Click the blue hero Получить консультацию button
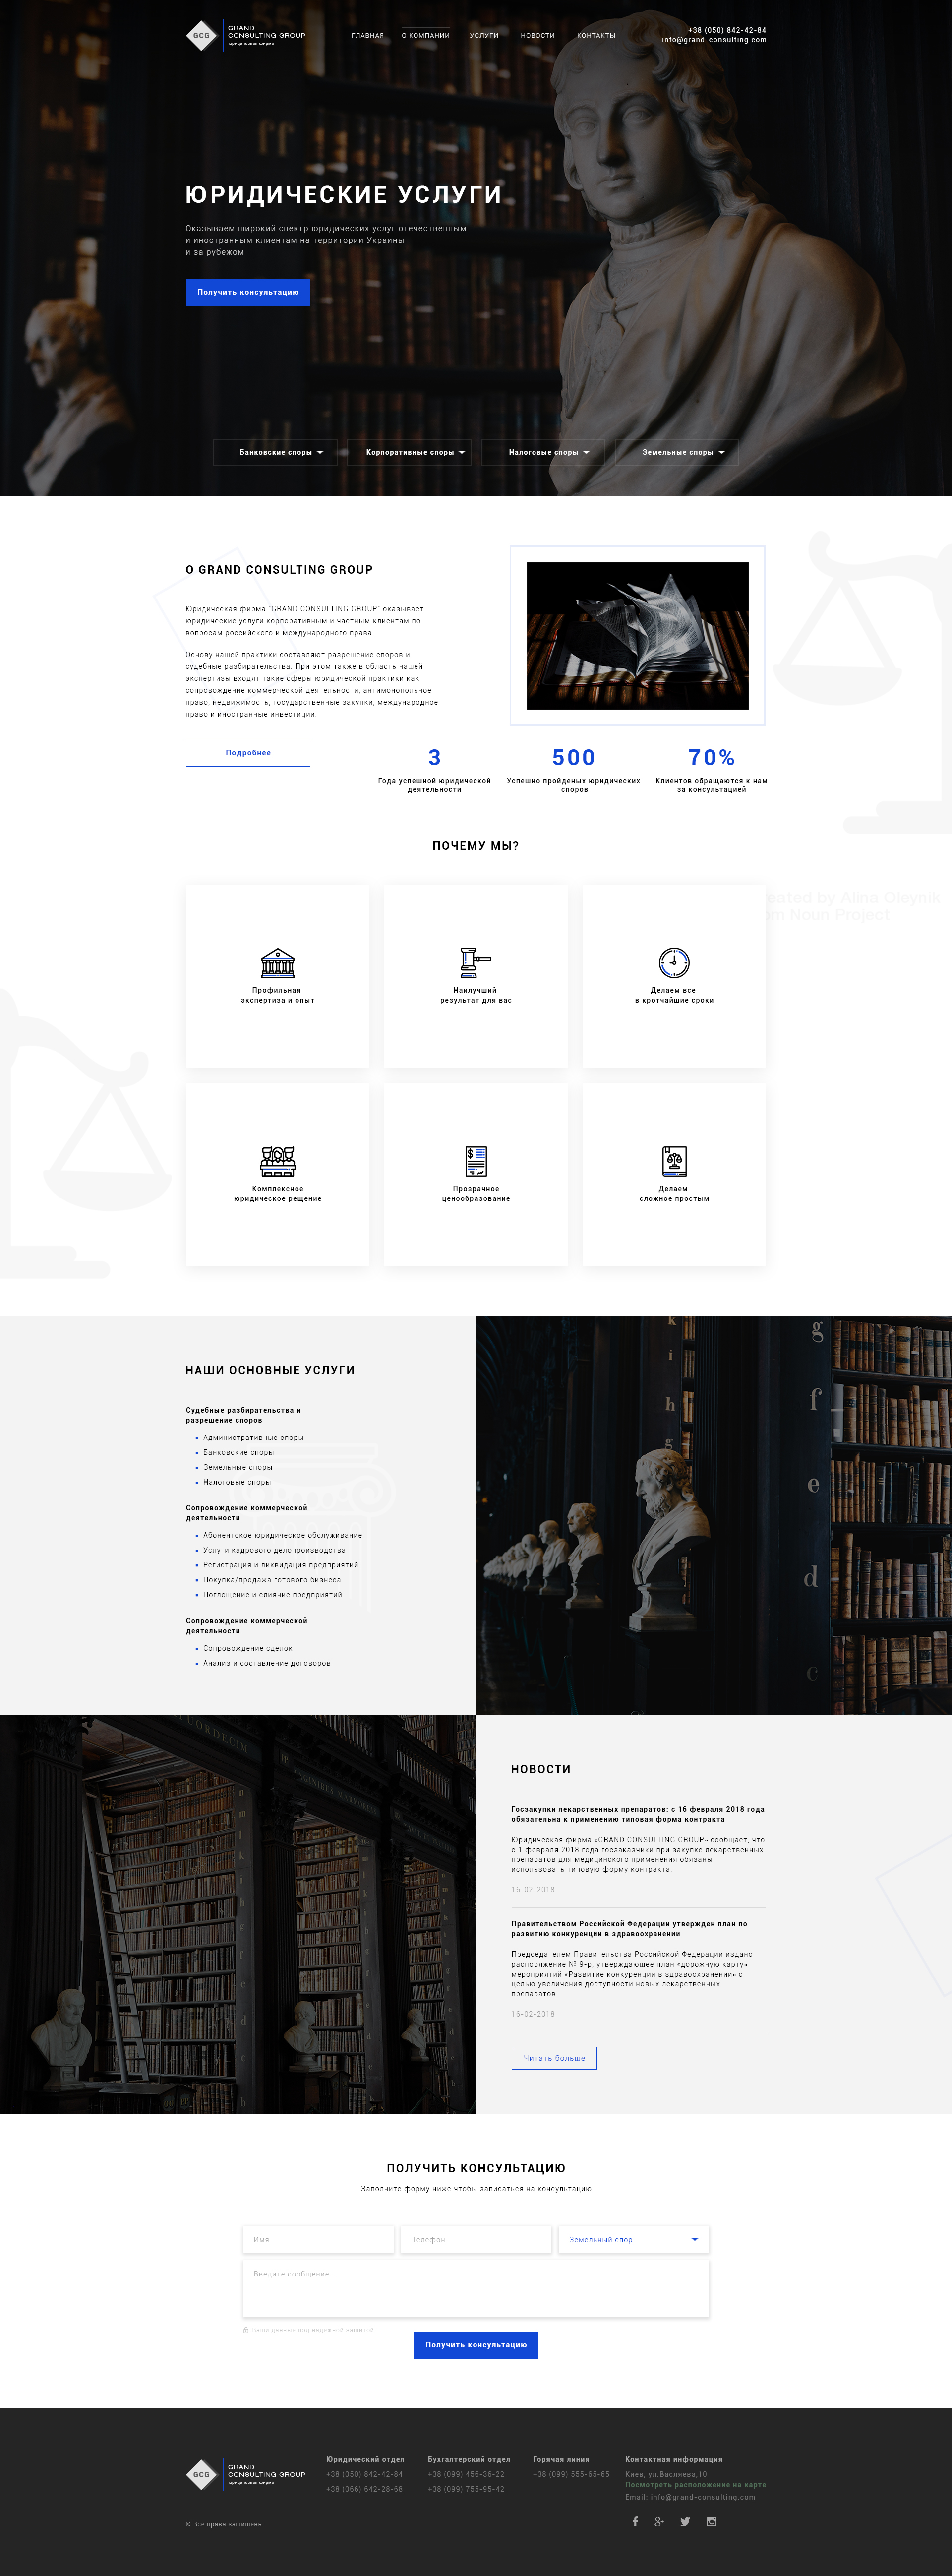 click(248, 292)
